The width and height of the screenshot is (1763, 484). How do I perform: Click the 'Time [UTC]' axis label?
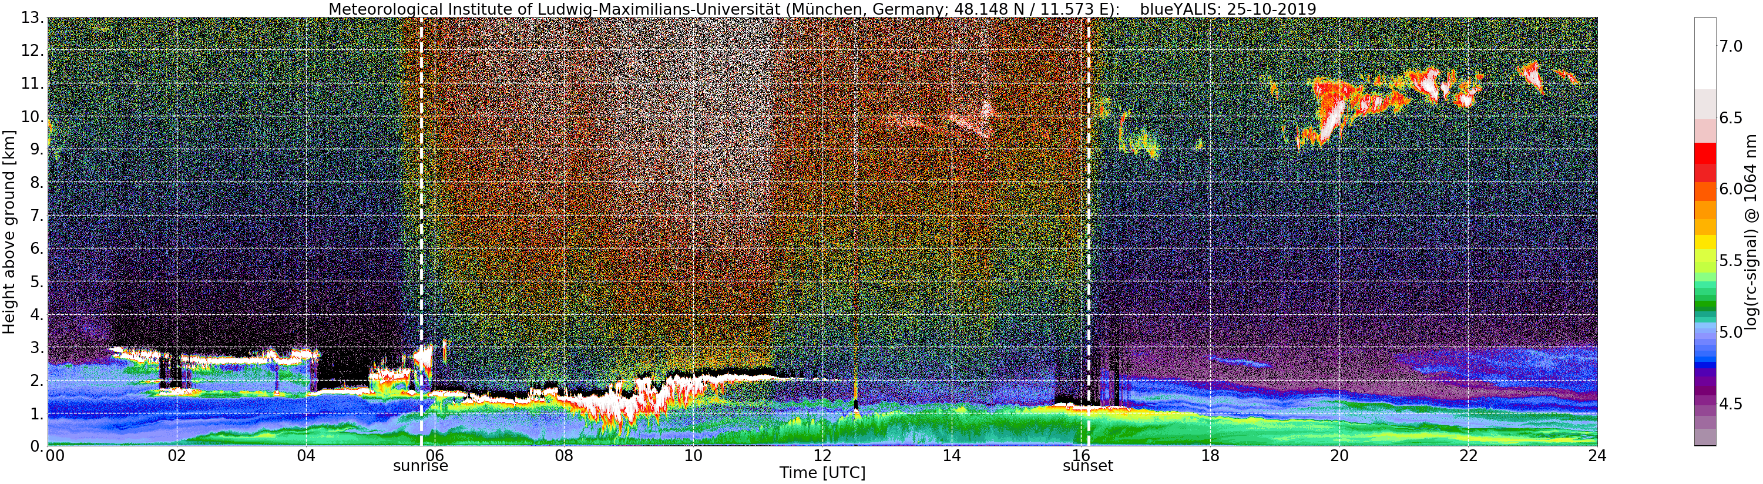(822, 472)
